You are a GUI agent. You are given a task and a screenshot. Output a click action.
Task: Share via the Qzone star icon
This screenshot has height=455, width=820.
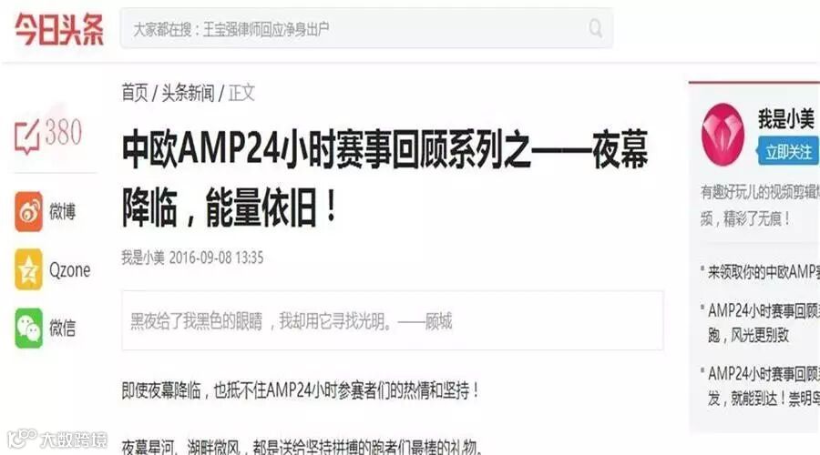tap(28, 269)
